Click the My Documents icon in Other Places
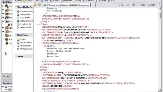 [x=18, y=43]
